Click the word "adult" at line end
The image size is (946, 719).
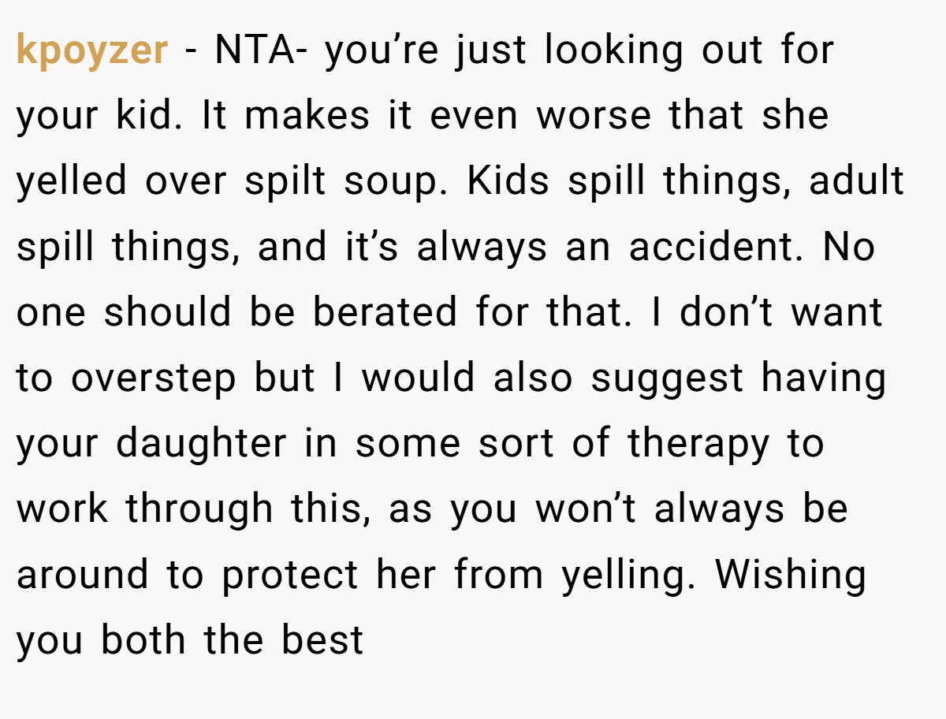[856, 181]
